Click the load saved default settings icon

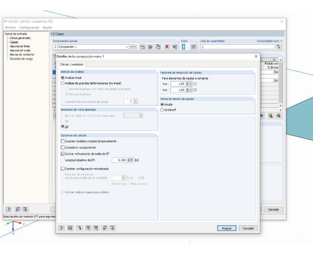[88, 228]
